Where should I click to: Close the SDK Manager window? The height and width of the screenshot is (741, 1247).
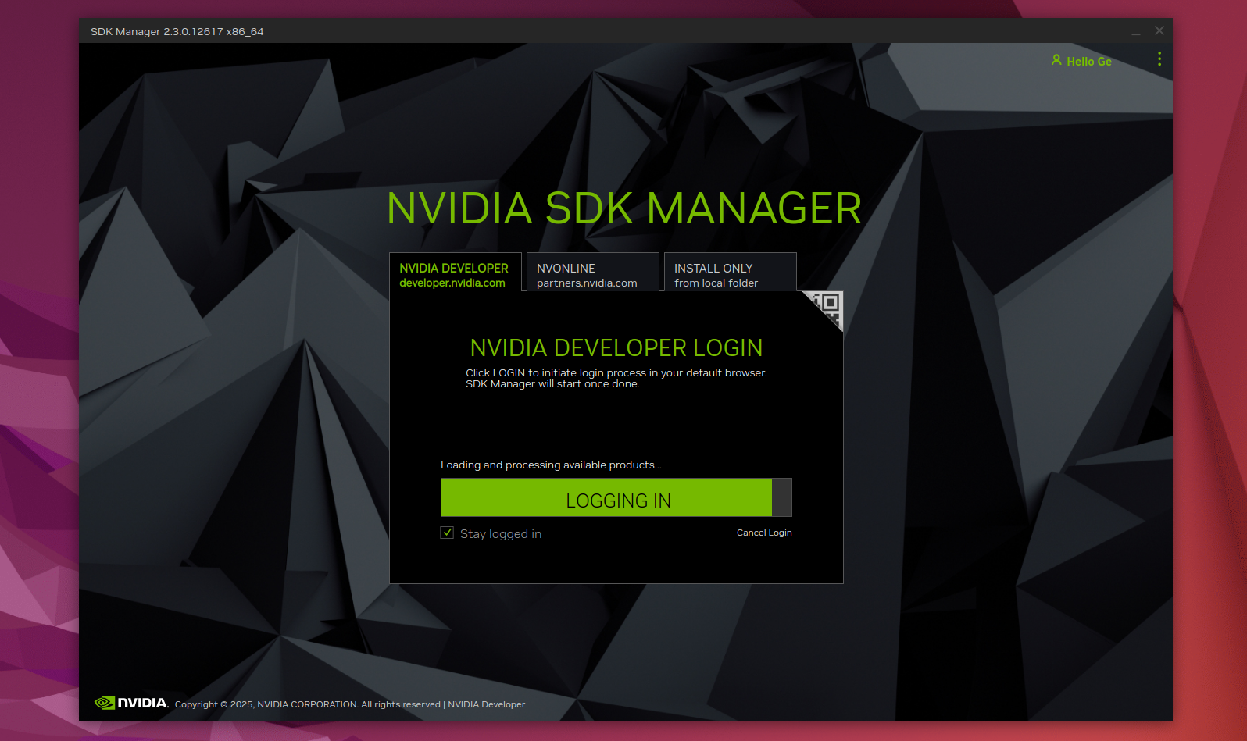[1159, 30]
